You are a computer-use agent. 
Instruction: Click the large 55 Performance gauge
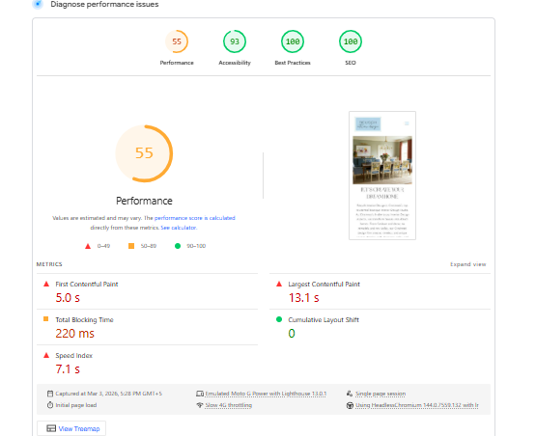tap(144, 153)
